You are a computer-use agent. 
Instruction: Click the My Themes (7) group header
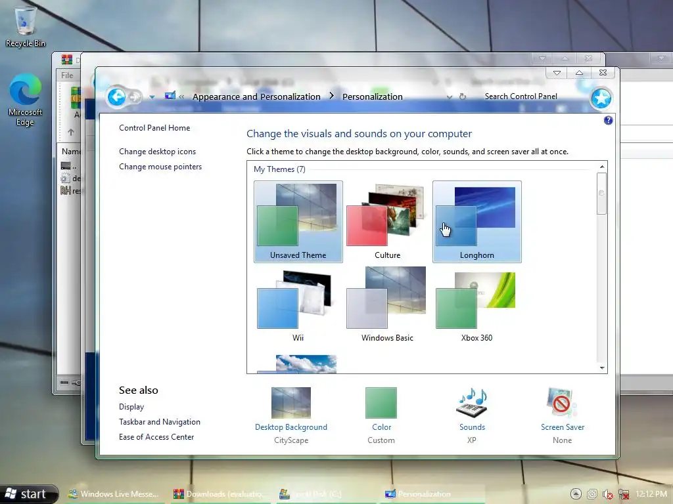coord(279,169)
